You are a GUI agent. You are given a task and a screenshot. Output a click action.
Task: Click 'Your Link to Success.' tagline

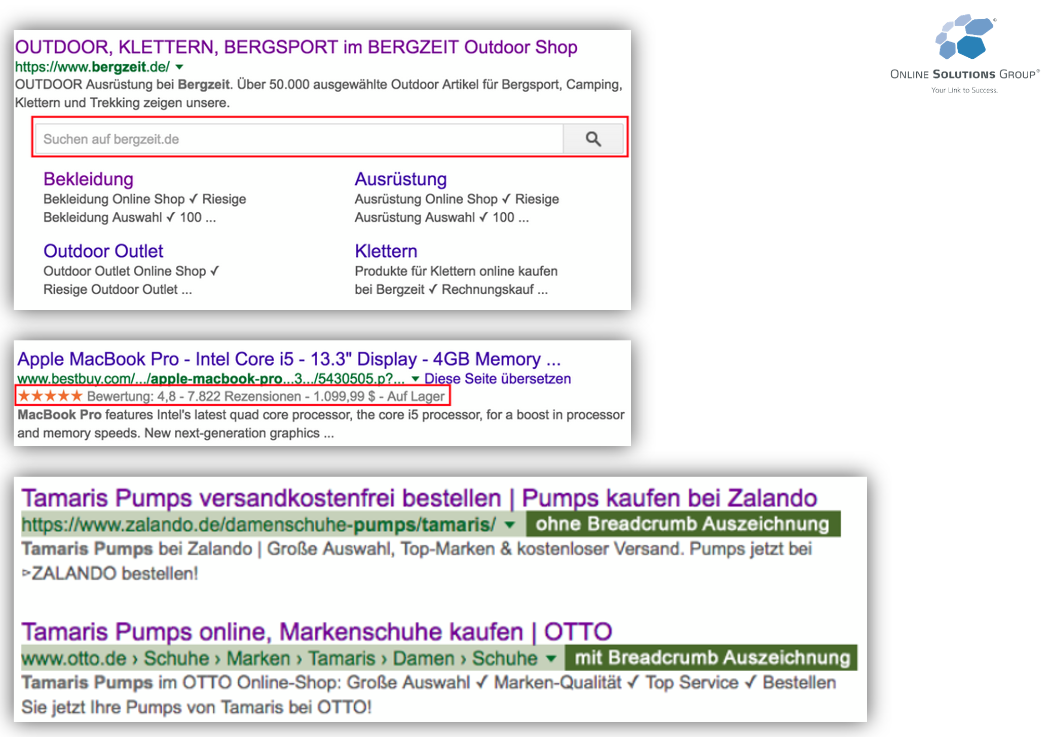964,90
